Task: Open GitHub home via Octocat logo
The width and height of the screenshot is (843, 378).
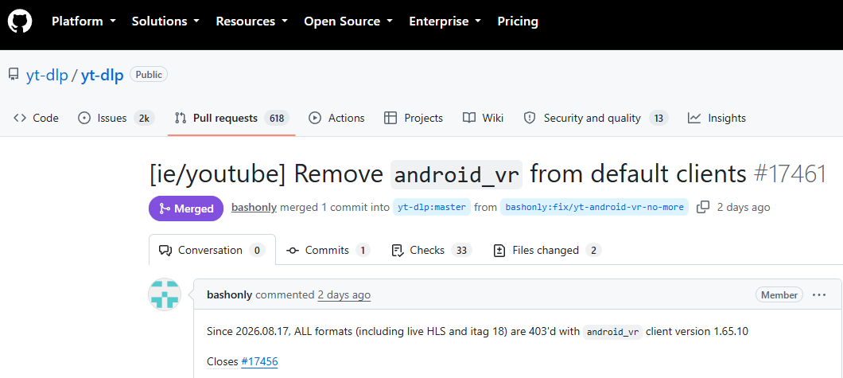Action: [19, 21]
